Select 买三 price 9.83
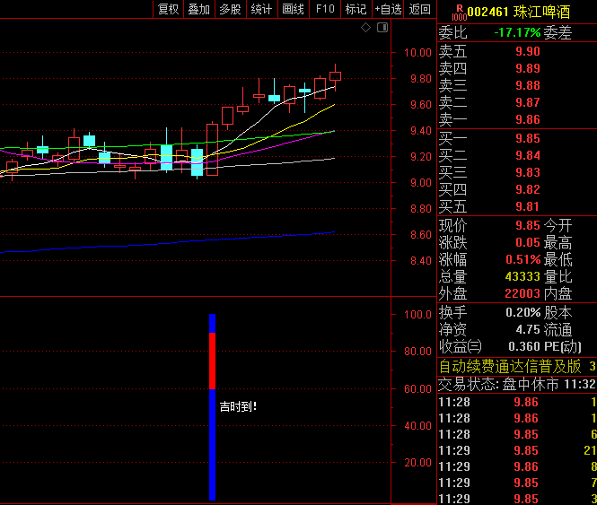The width and height of the screenshot is (597, 505). point(528,172)
